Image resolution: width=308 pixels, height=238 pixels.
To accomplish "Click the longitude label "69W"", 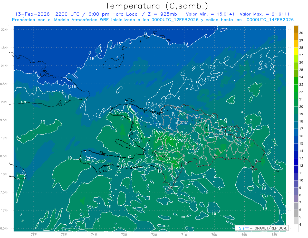I will tap(244, 234).
